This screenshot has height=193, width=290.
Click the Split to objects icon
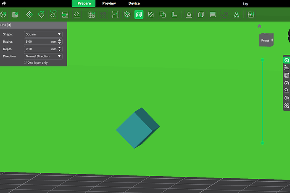[x=92, y=15]
